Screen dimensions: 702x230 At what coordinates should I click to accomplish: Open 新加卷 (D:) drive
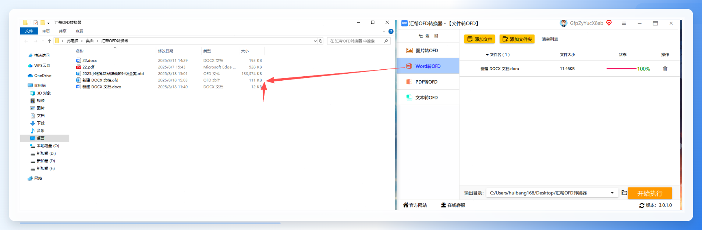click(46, 153)
